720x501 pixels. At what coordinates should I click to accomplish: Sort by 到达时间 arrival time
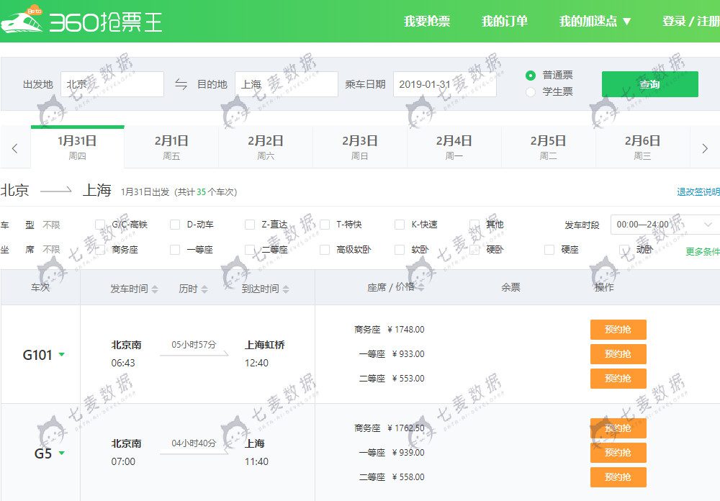[x=265, y=289]
